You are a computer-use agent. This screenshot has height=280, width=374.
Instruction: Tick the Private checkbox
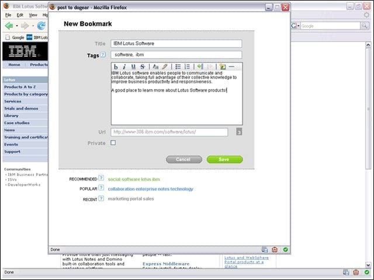click(x=113, y=142)
